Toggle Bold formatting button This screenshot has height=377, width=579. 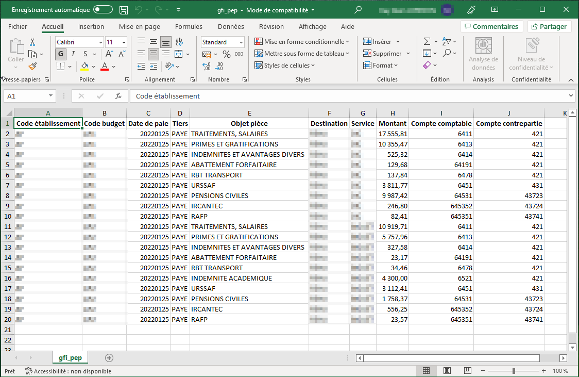pos(61,54)
